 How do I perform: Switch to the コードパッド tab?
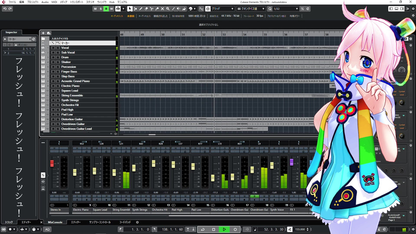coord(125,222)
